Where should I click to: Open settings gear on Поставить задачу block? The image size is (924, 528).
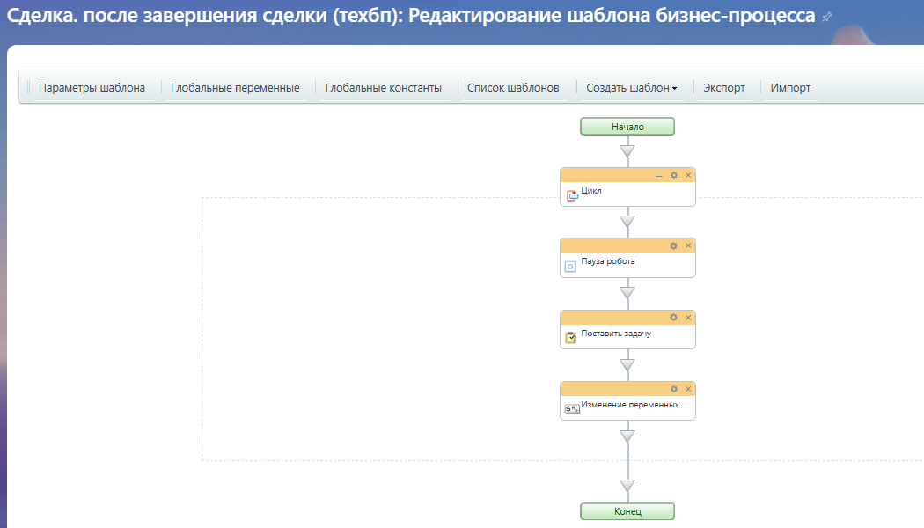coord(674,317)
